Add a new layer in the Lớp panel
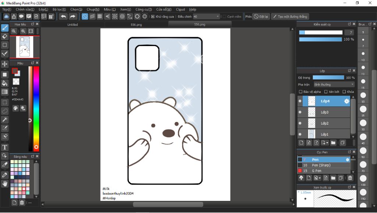Screen dimensions: 377x213 coord(301,143)
